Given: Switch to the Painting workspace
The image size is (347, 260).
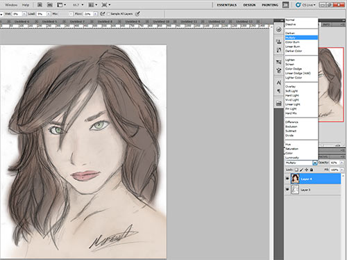Looking at the screenshot, I should point(270,5).
